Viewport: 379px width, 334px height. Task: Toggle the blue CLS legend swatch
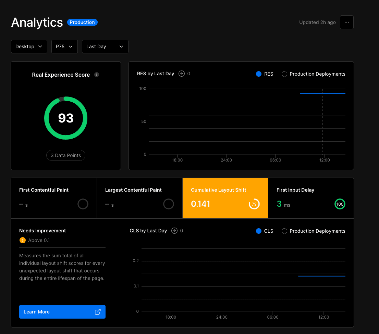[259, 231]
